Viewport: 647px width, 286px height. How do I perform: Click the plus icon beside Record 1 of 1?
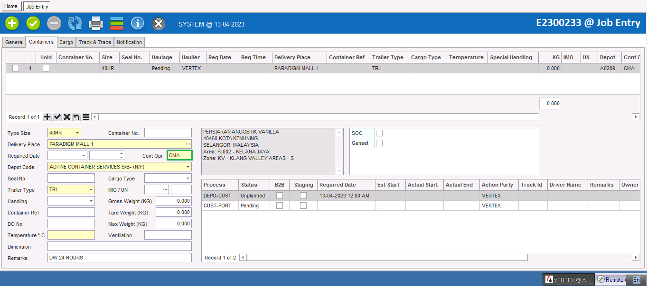pos(47,117)
